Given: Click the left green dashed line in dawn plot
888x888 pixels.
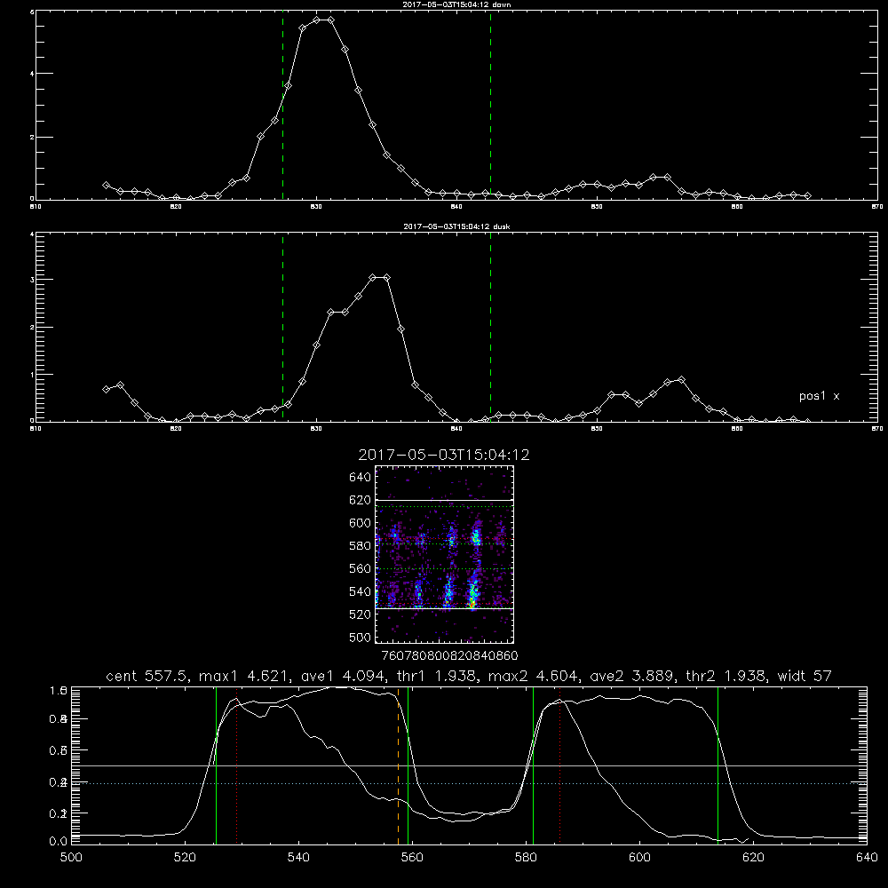Looking at the screenshot, I should pyautogui.click(x=283, y=105).
